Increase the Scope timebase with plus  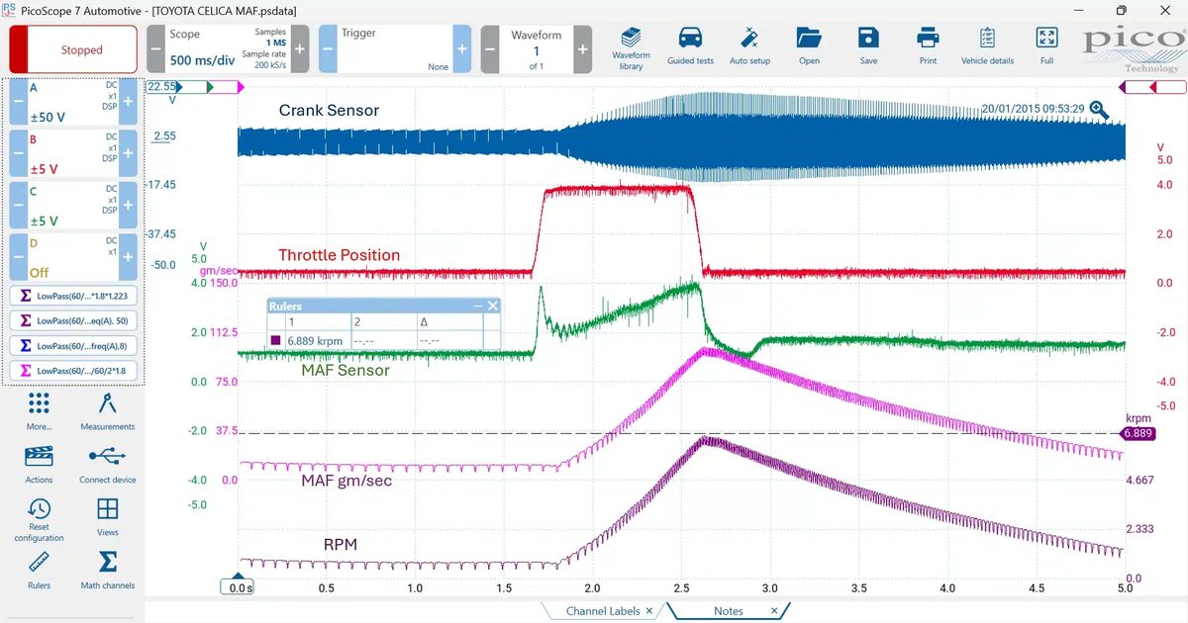tap(300, 49)
